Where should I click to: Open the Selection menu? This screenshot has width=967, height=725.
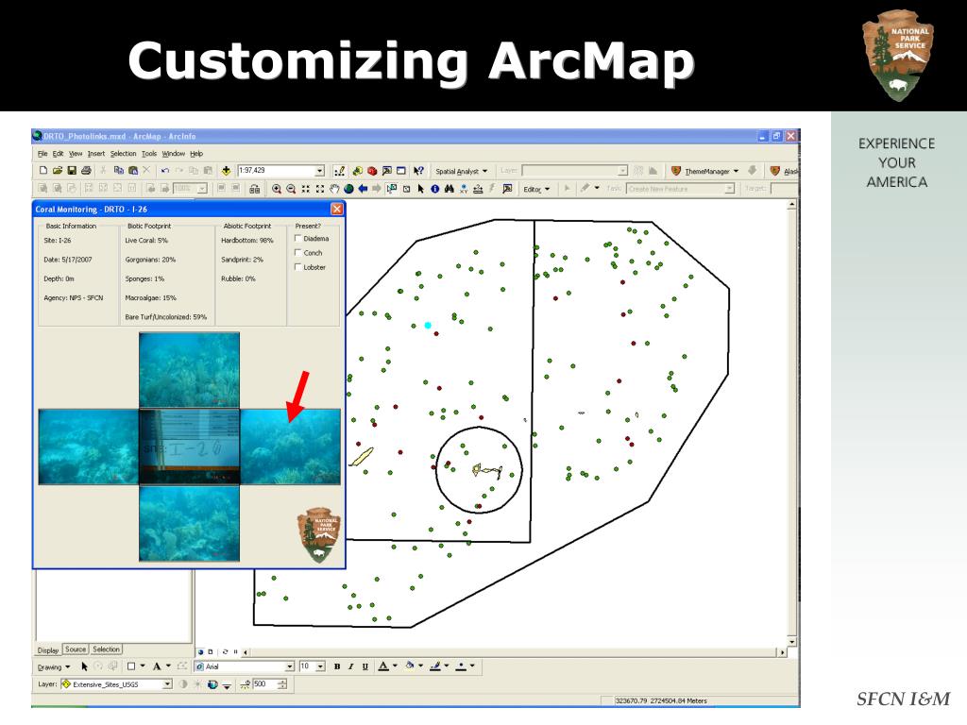click(124, 154)
